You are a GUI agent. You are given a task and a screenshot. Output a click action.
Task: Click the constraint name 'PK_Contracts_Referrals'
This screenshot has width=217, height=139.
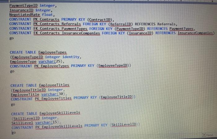(57, 24)
